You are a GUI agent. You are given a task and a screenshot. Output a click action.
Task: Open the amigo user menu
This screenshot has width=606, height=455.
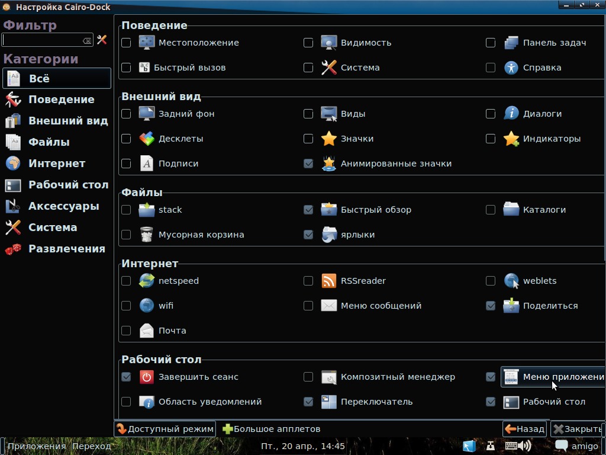point(576,446)
